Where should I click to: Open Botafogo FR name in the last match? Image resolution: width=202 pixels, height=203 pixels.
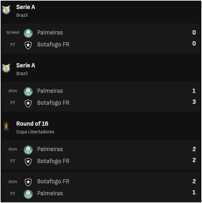[x=53, y=181]
